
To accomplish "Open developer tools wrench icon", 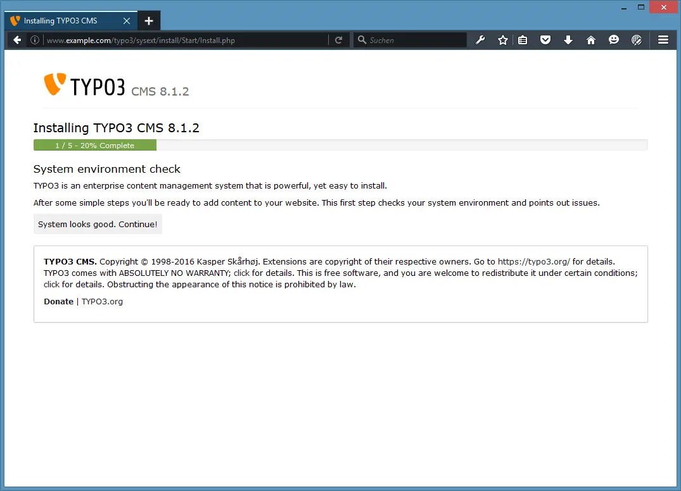I will point(480,40).
